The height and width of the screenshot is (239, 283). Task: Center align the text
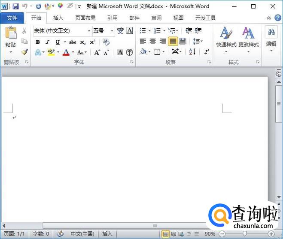153,41
